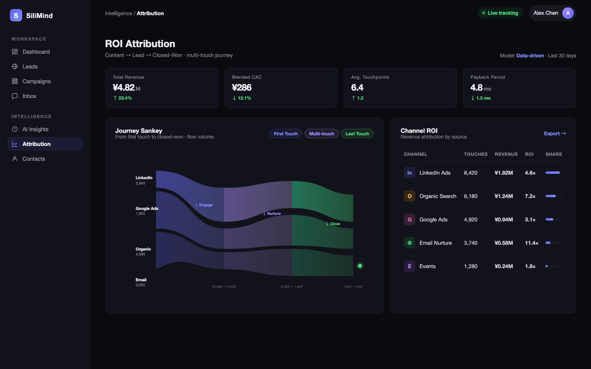591x369 pixels.
Task: Sort by the REVENUE column header
Action: [x=506, y=154]
